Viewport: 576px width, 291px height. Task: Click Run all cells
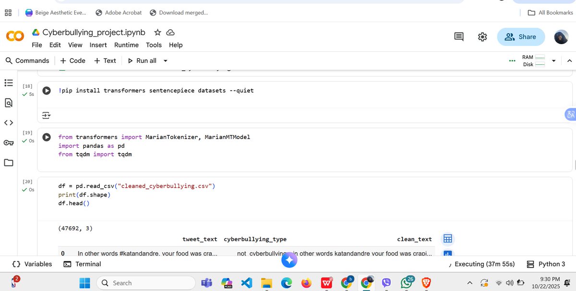(x=142, y=61)
